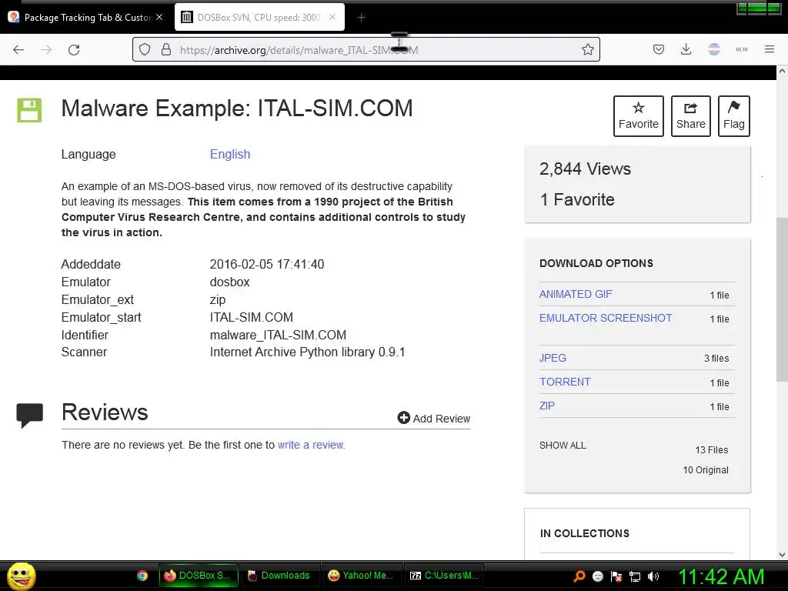Click the green floppy disk software icon
This screenshot has height=591, width=788.
(x=30, y=110)
